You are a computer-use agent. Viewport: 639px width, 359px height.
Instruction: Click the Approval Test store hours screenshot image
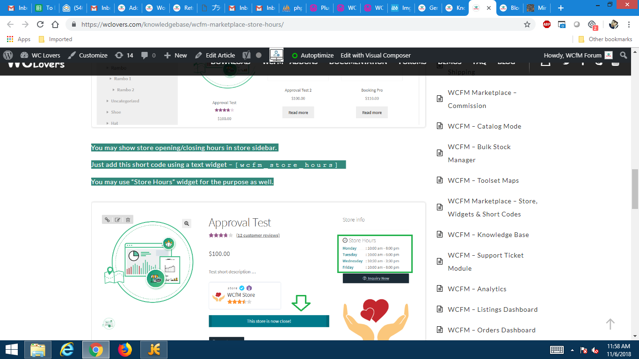[x=258, y=272]
